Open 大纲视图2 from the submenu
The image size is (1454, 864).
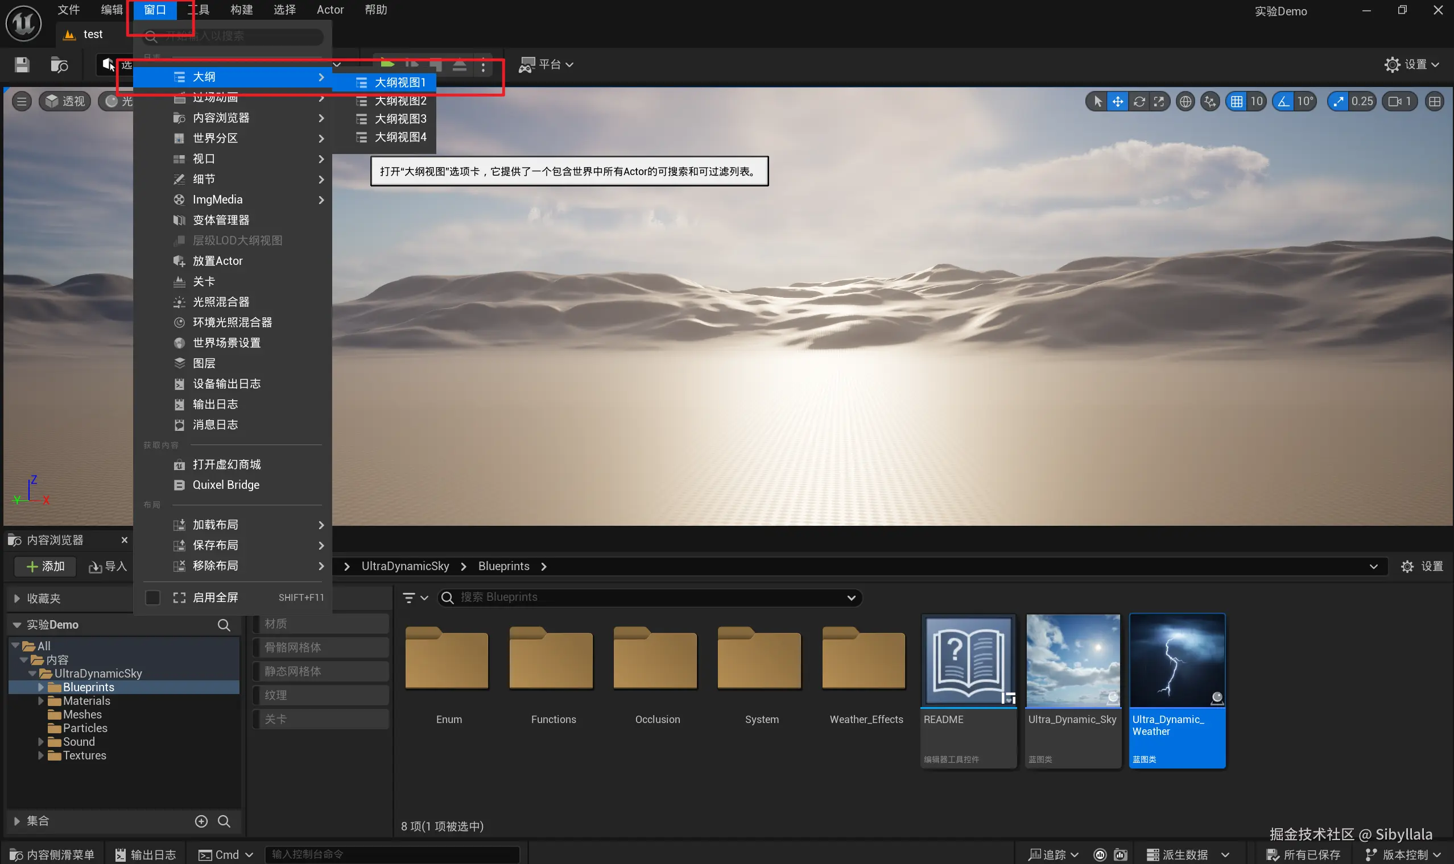tap(399, 101)
